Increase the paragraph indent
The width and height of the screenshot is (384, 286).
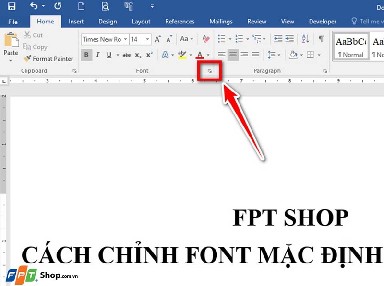tap(289, 39)
